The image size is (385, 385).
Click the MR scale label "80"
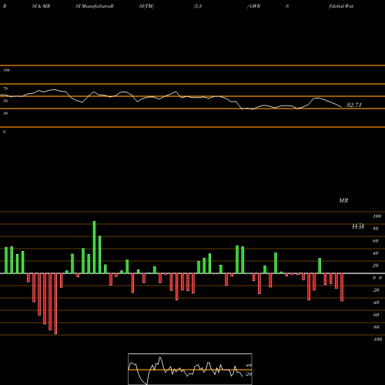coord(376,229)
